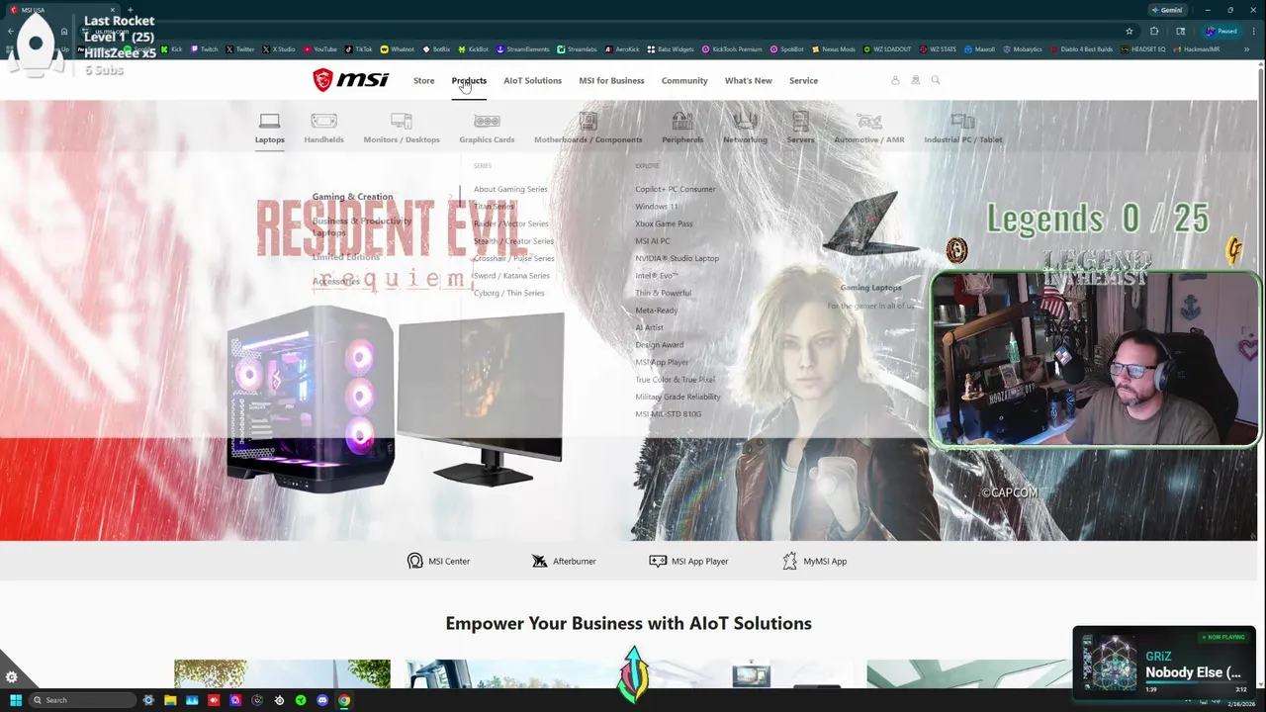Open Copilot+ PC Consumer link
This screenshot has height=712, width=1266.
(x=675, y=189)
